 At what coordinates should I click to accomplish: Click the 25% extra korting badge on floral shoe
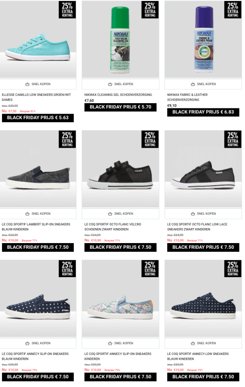tap(150, 268)
